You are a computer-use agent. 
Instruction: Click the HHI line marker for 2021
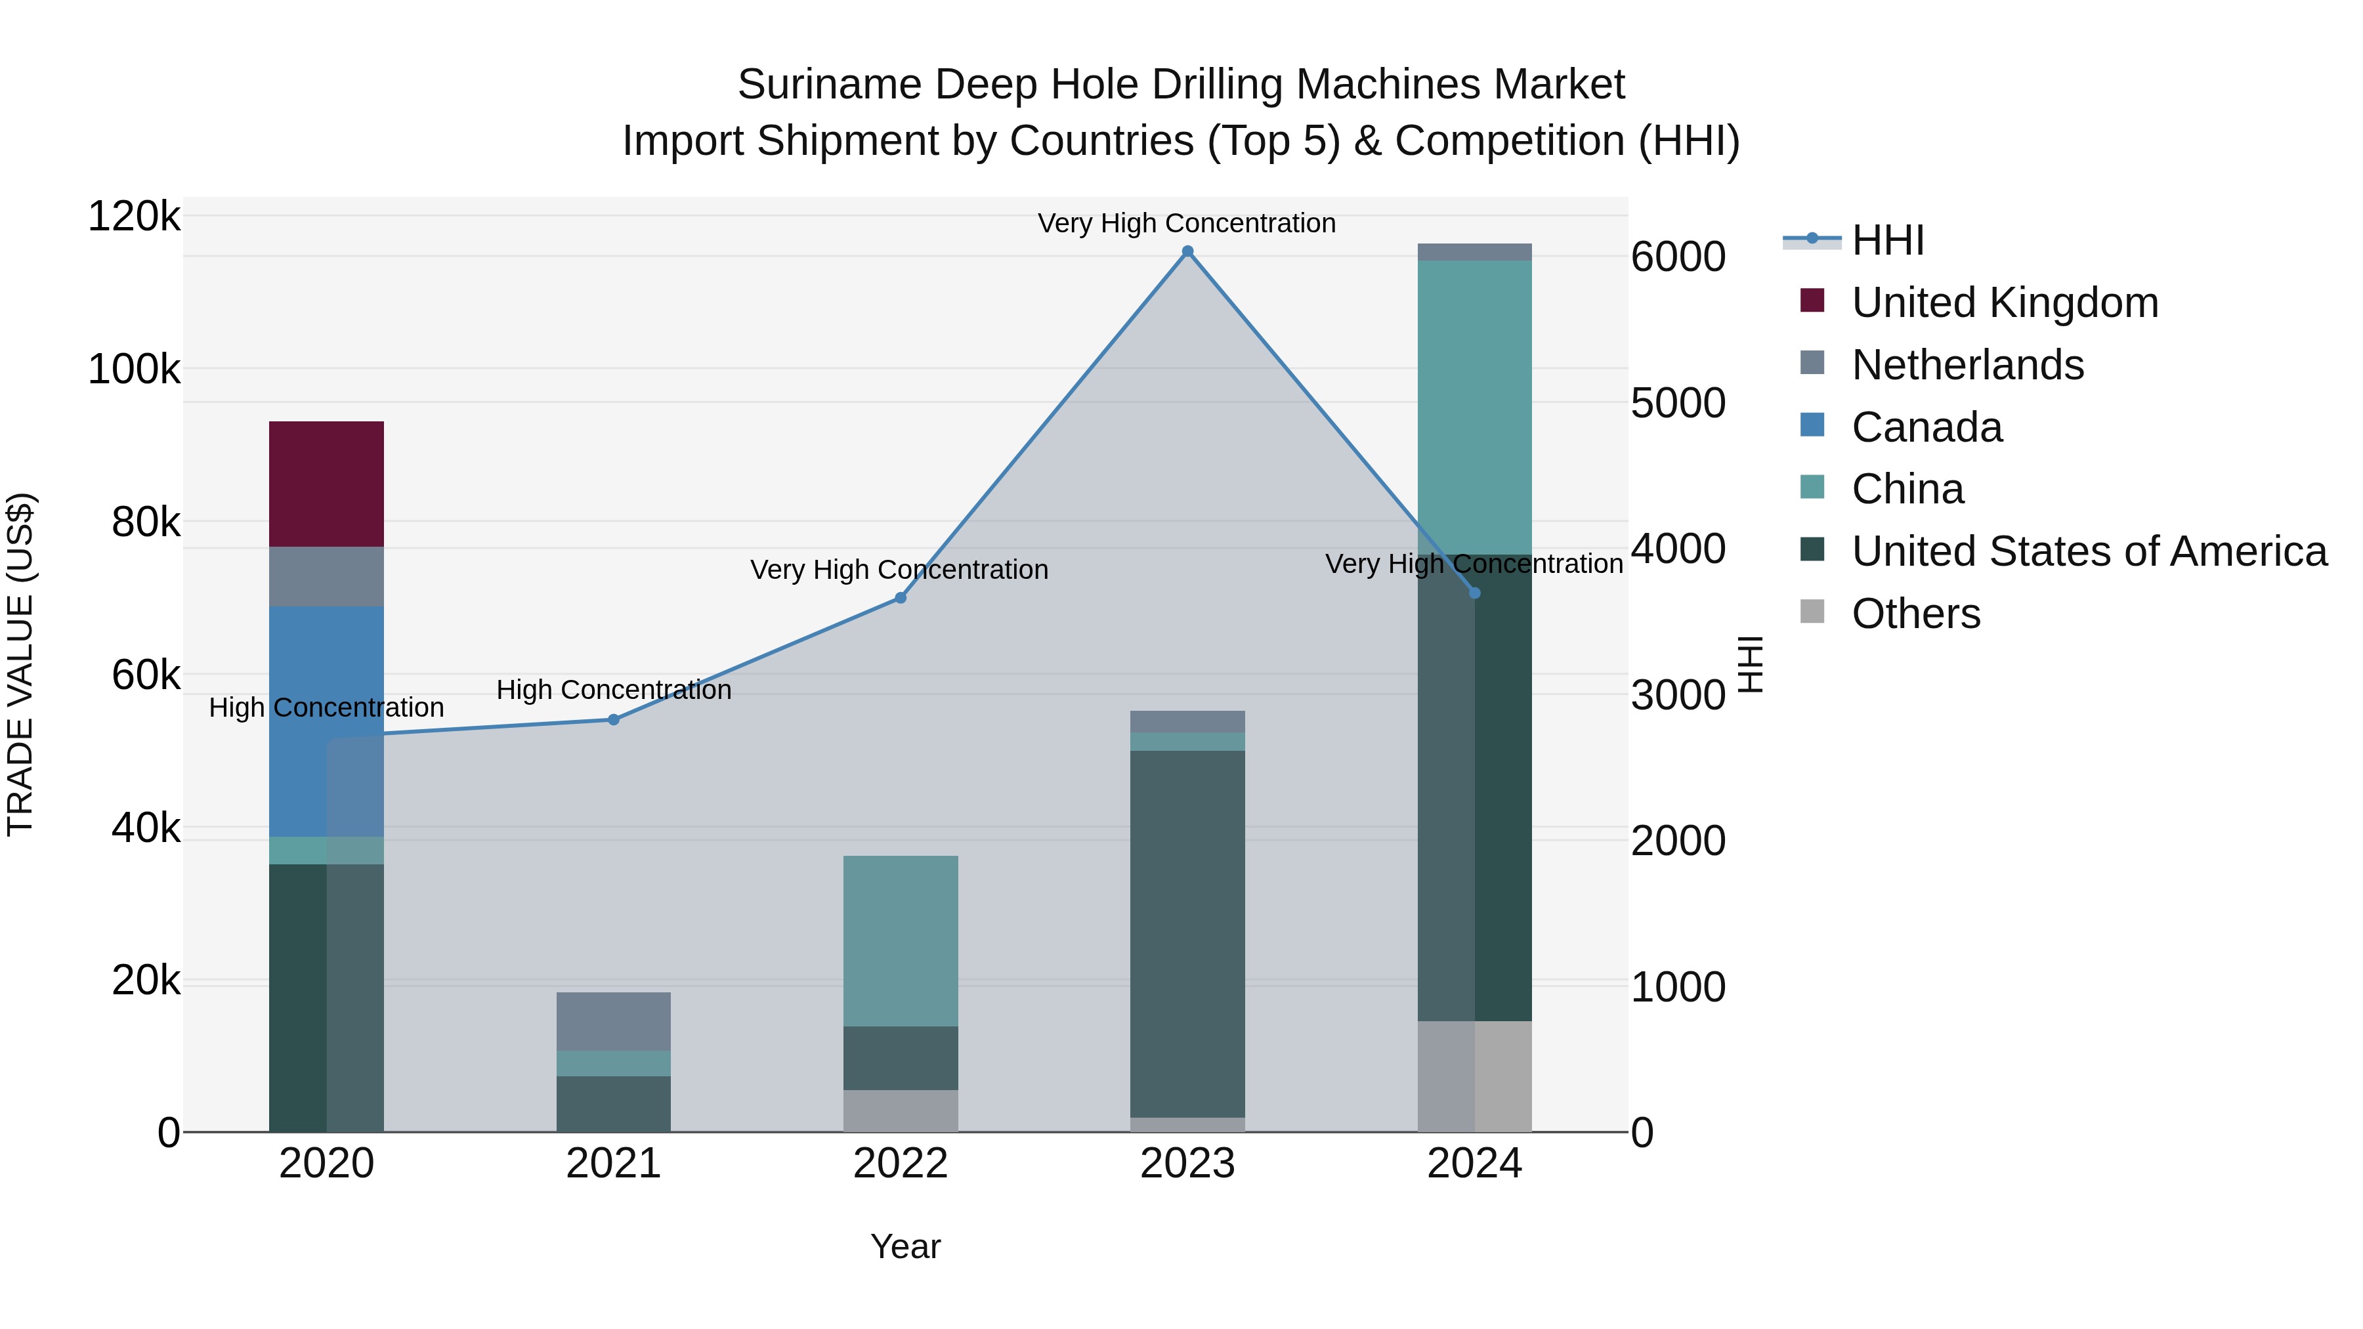click(614, 720)
